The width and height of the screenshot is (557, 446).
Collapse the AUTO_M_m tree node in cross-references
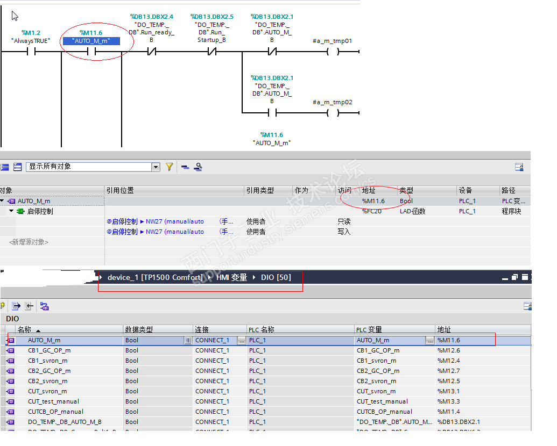pyautogui.click(x=2, y=201)
